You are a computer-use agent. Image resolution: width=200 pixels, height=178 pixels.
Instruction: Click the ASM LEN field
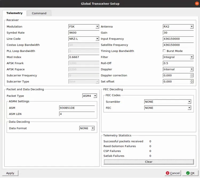77,114
